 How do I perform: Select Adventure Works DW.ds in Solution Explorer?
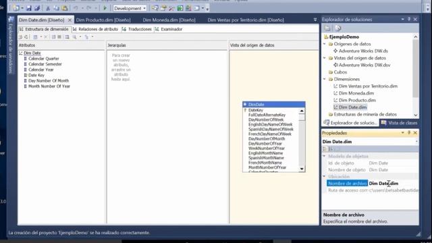coord(363,51)
